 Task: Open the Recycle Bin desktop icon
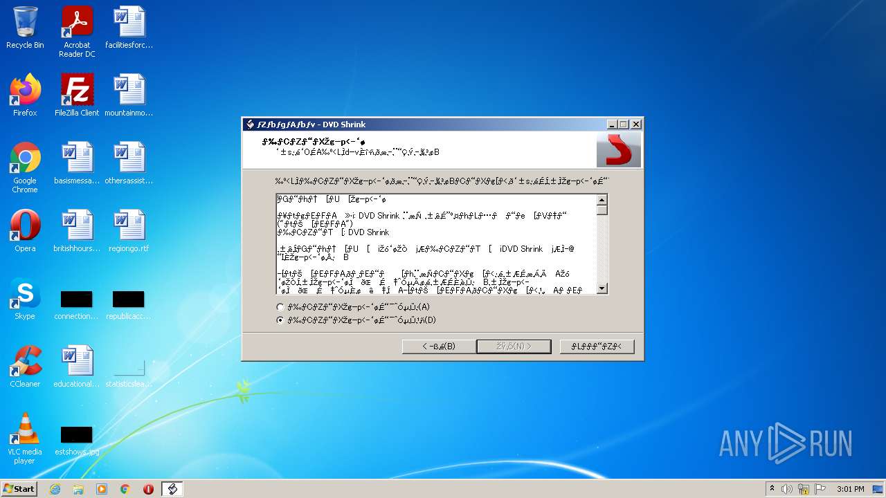[25, 28]
